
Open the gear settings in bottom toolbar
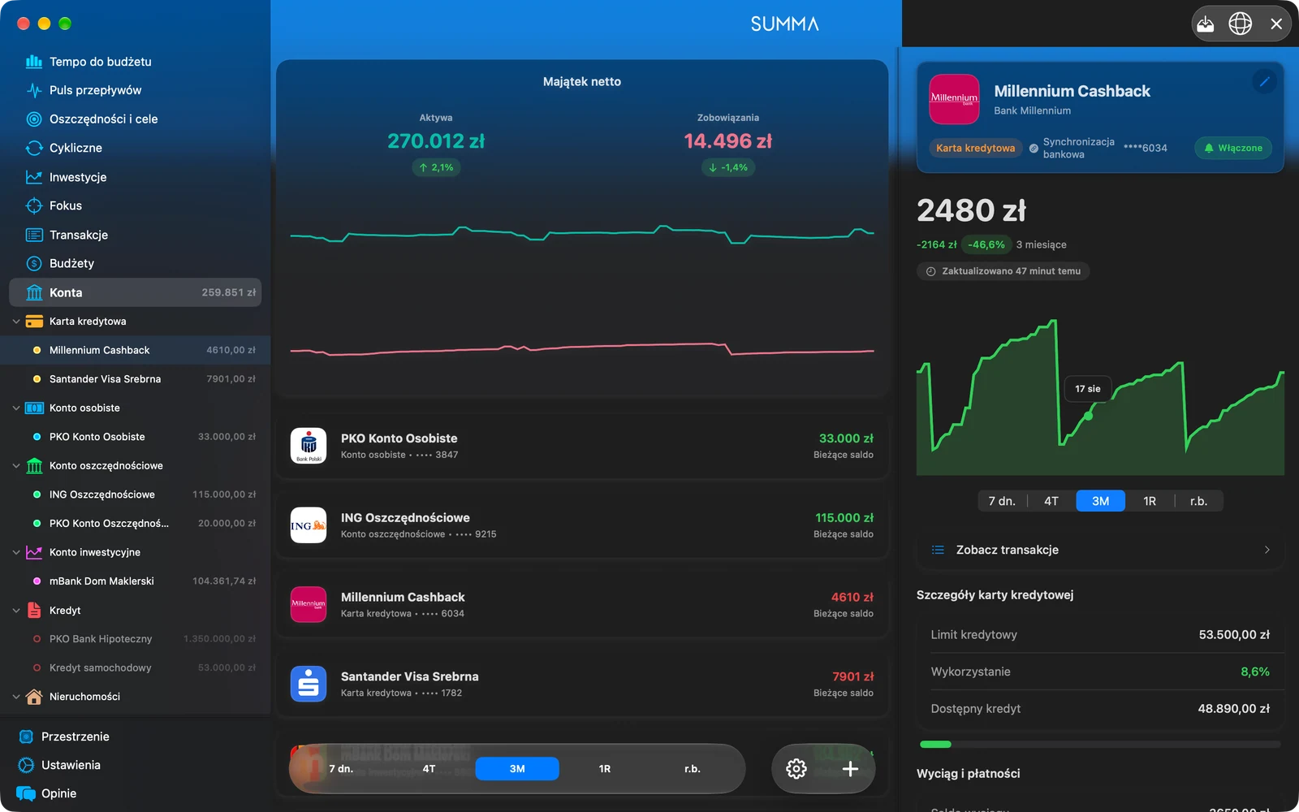tap(796, 769)
